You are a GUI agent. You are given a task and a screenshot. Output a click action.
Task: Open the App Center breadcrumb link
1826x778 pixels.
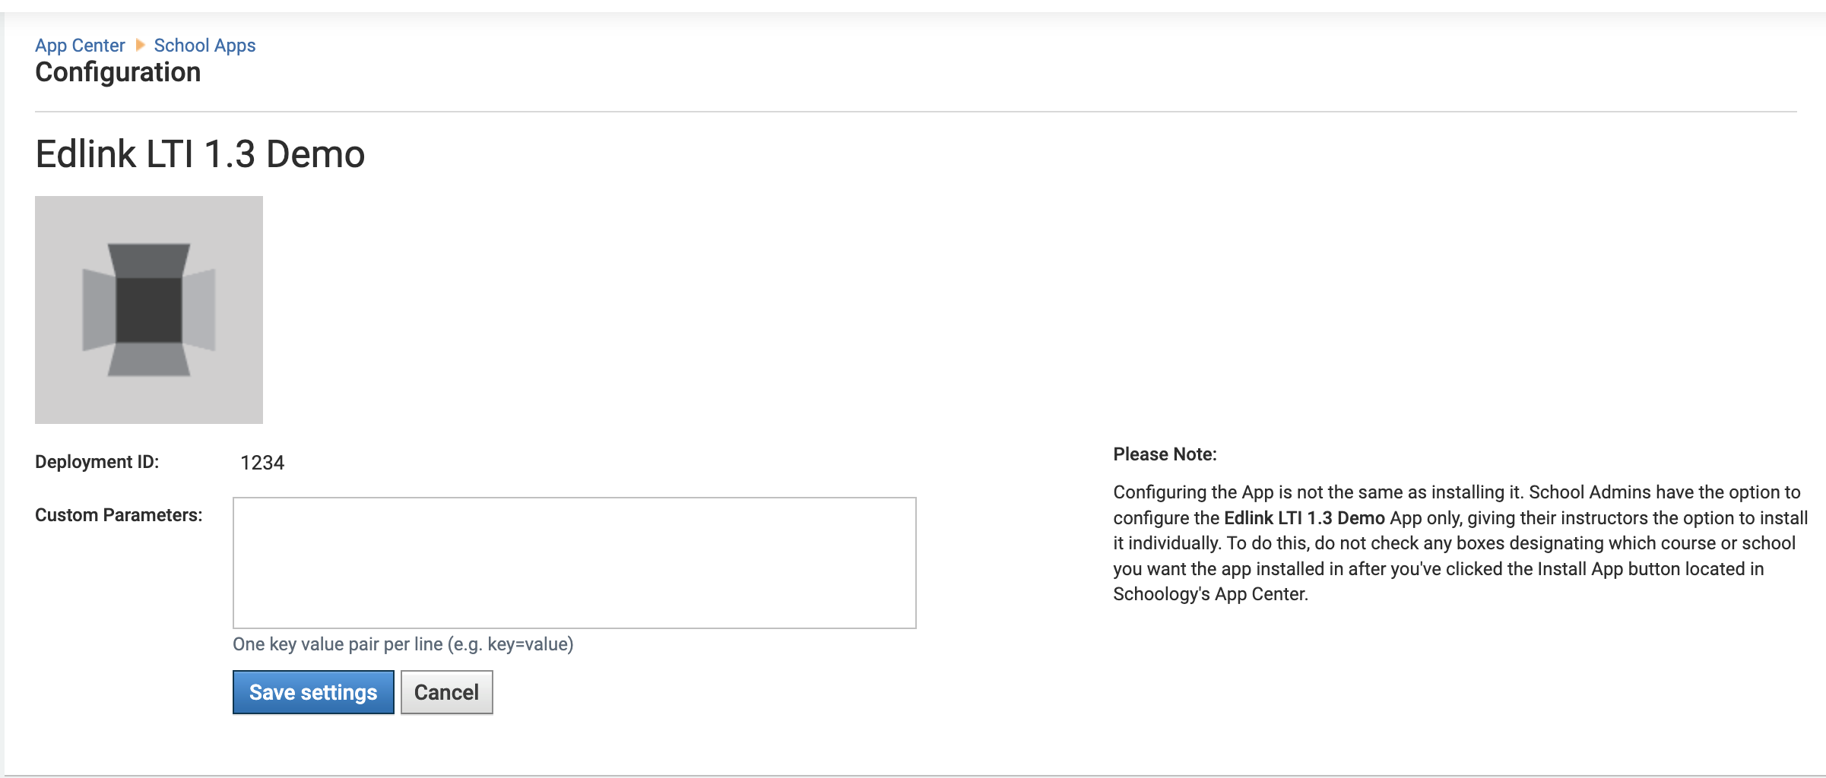(79, 45)
